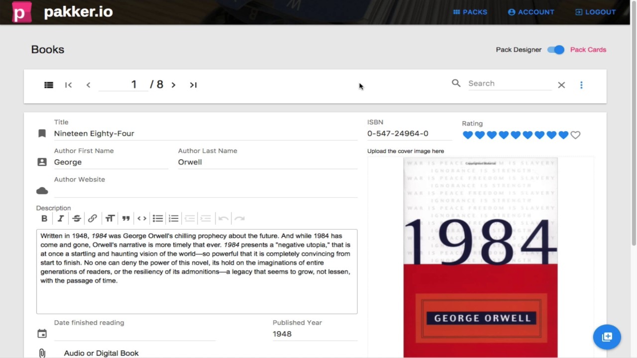Switch to list view icon
This screenshot has height=358, width=637.
pyautogui.click(x=49, y=85)
